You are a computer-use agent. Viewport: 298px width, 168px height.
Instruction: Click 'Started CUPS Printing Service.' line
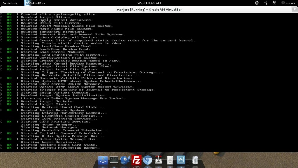tap(56, 122)
